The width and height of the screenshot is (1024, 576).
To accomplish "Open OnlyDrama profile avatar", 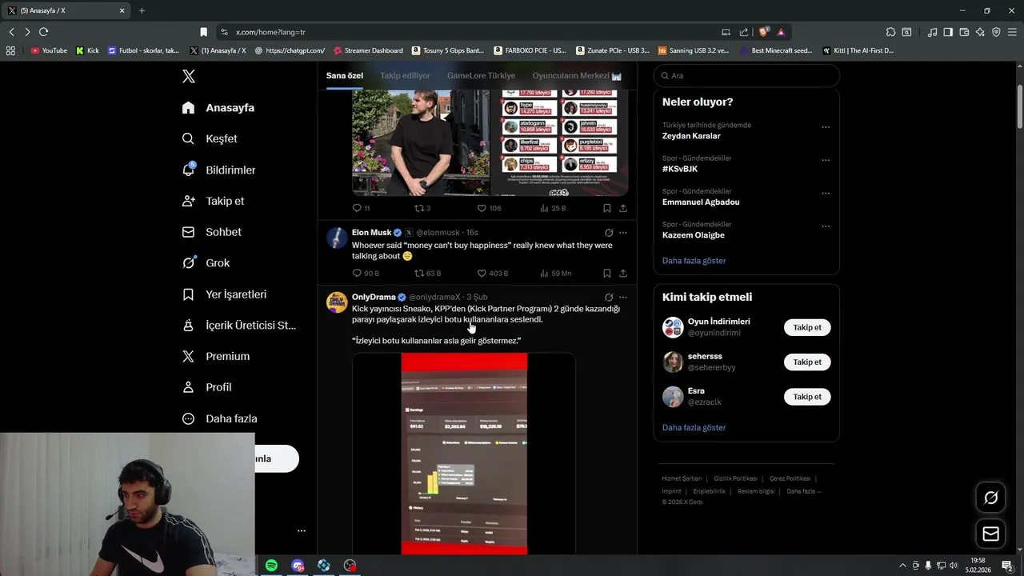I will tap(337, 302).
